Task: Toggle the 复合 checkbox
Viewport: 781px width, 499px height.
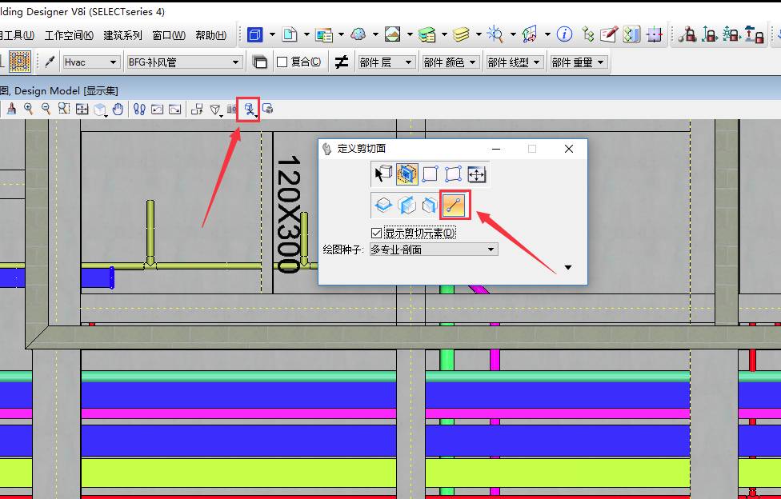Action: point(282,62)
